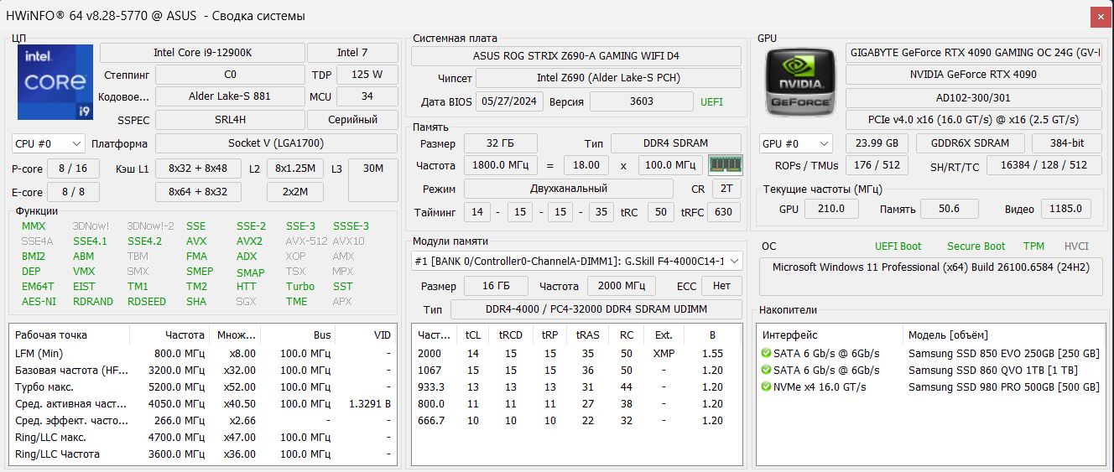The height and width of the screenshot is (472, 1114).
Task: Click the tCL column header
Action: (474, 335)
